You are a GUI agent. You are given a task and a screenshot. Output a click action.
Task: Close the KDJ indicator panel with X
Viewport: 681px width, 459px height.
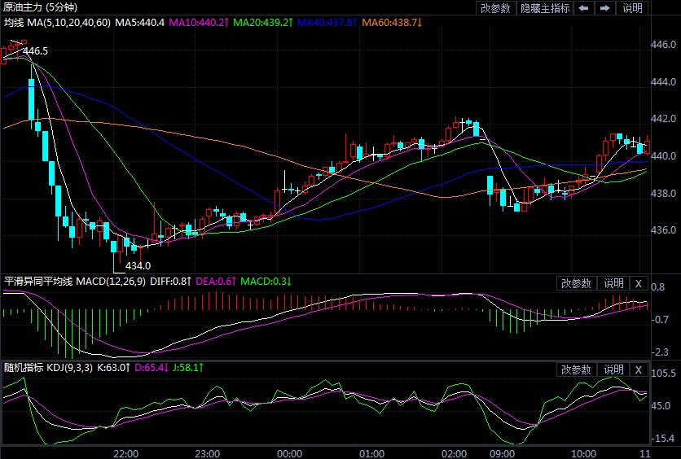point(639,369)
